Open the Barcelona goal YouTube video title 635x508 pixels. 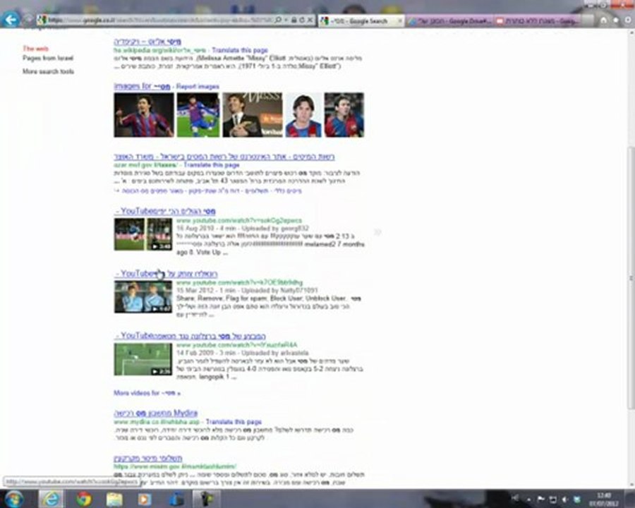(x=190, y=336)
